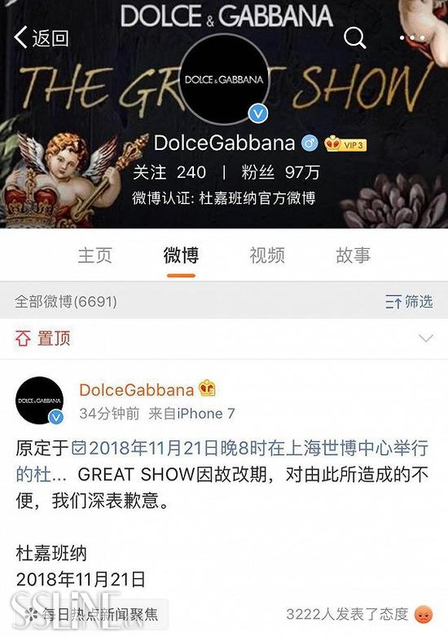Open the 筛选 filter dropdown
The width and height of the screenshot is (448, 637).
(409, 302)
